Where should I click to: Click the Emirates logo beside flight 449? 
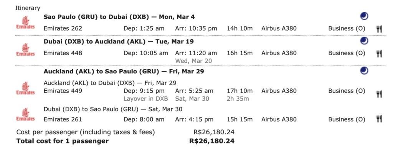pos(26,88)
